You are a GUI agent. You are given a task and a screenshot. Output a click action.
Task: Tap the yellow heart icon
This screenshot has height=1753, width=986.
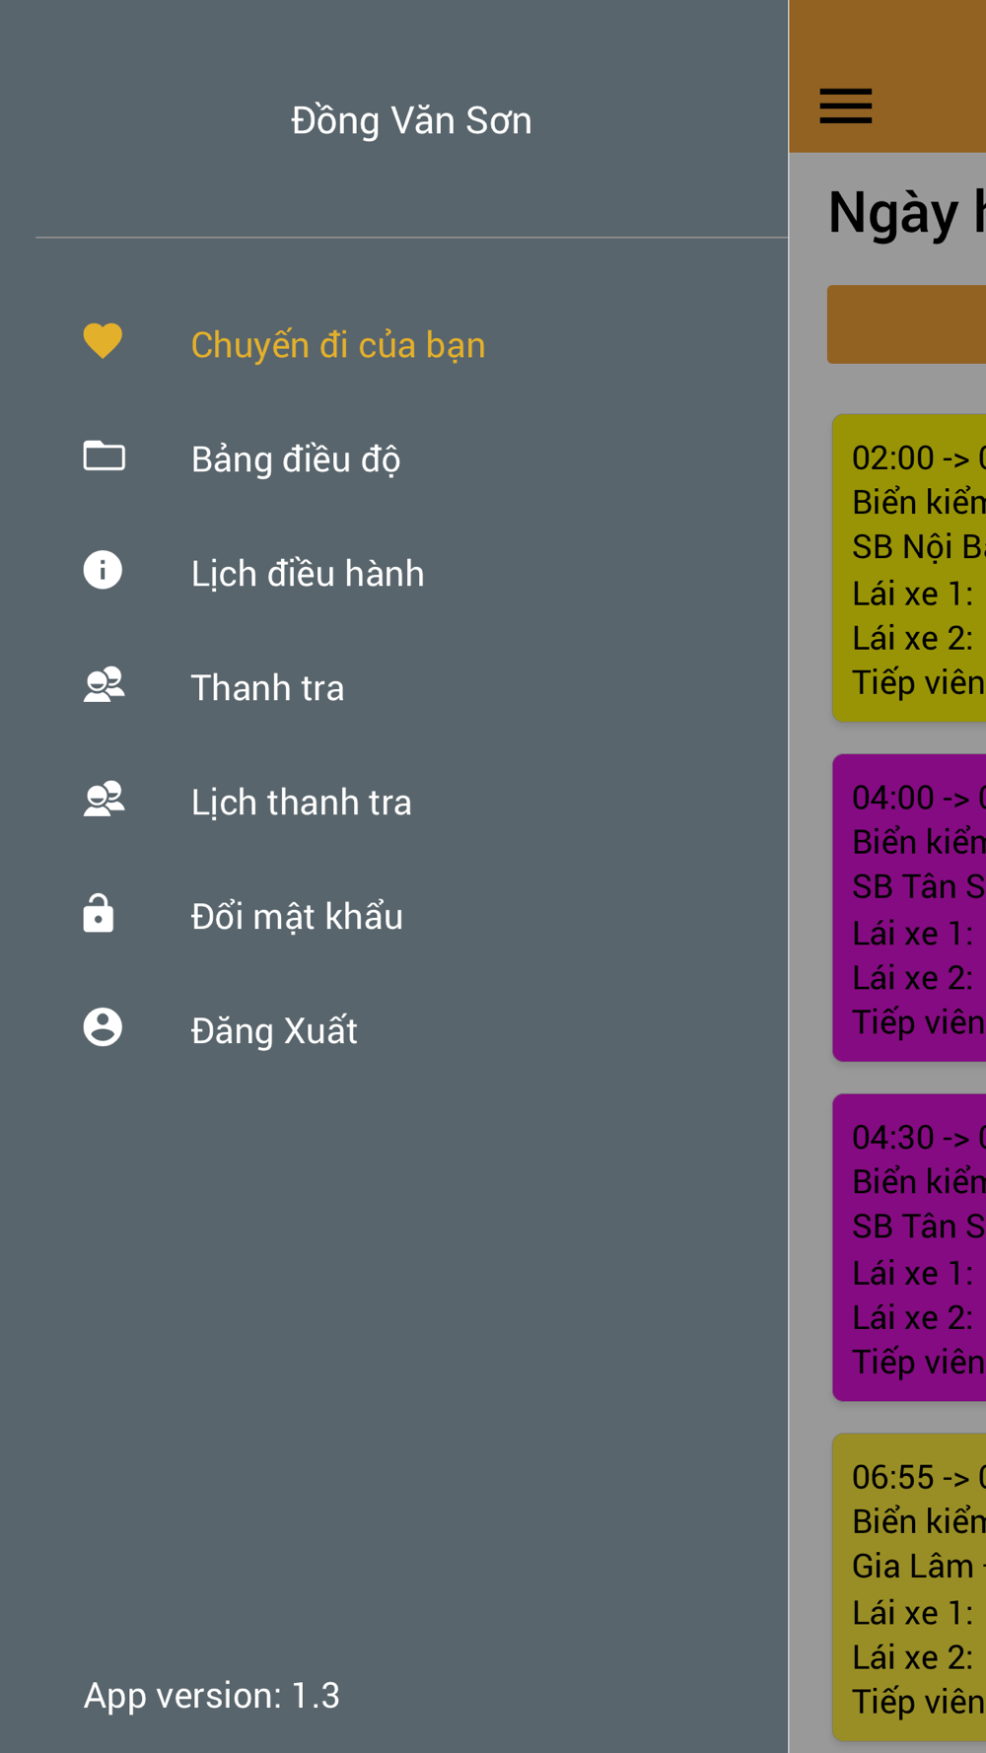103,341
